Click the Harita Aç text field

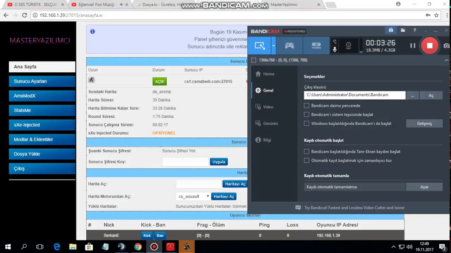[198, 184]
